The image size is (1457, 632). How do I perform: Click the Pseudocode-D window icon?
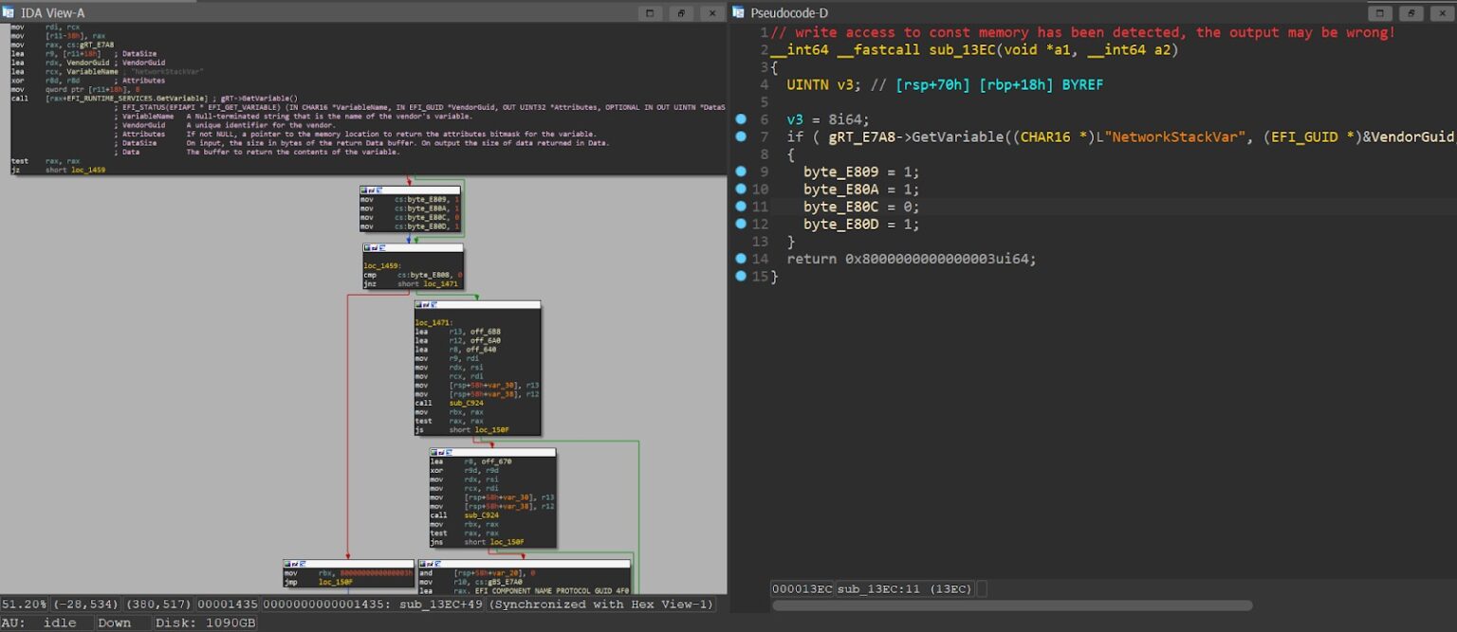pyautogui.click(x=738, y=12)
